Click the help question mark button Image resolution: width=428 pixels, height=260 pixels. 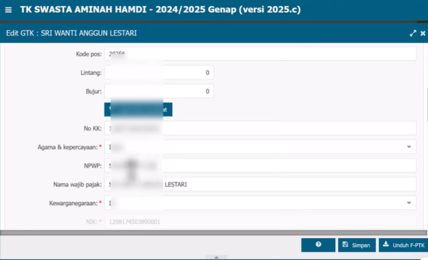(x=318, y=245)
